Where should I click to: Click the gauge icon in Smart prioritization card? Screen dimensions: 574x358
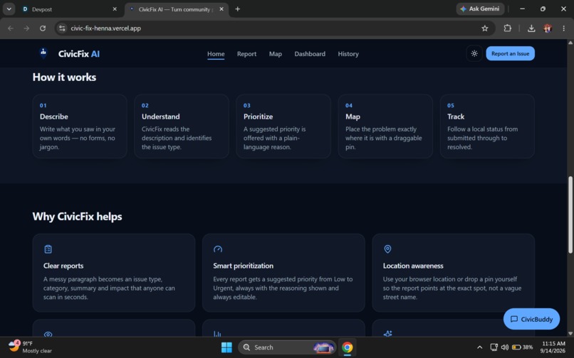218,249
